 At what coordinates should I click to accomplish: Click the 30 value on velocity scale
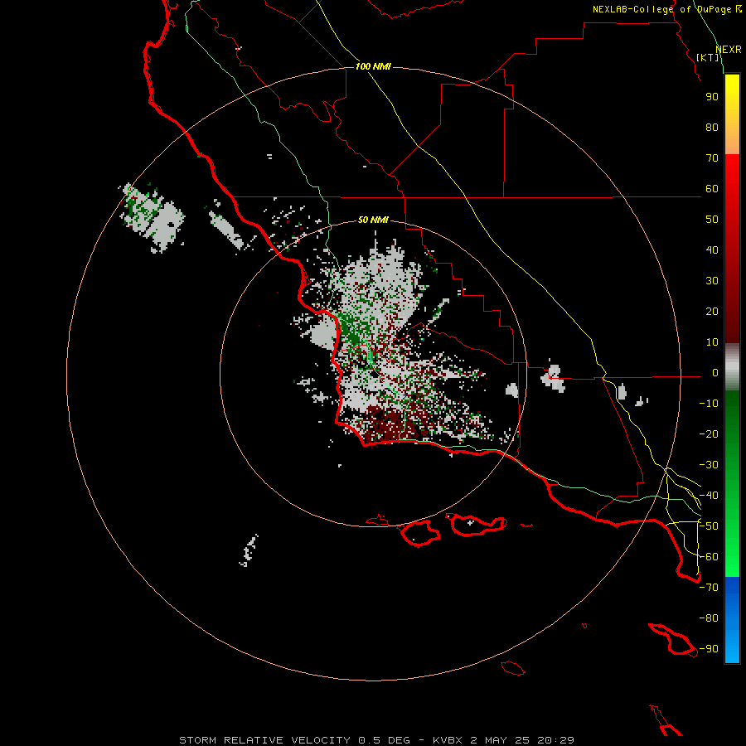coord(712,281)
